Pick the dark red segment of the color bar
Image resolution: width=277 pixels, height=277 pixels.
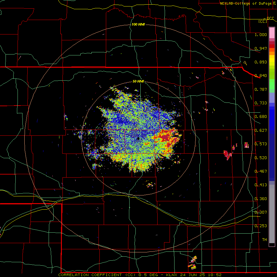(x=272, y=46)
